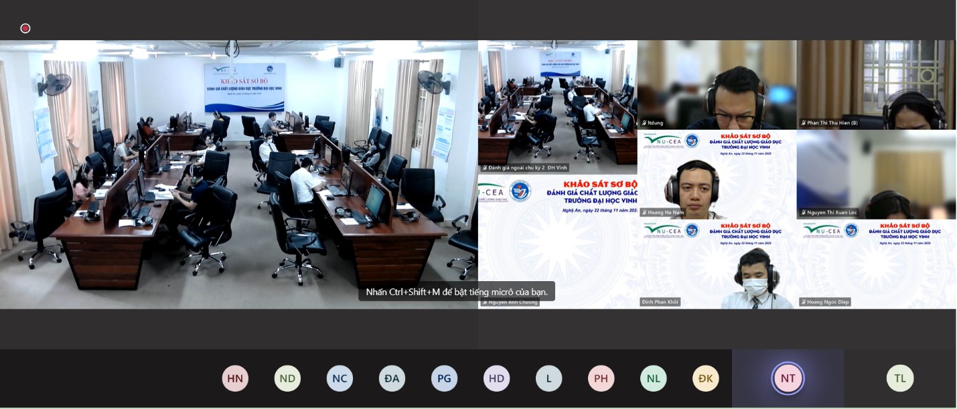
Task: Click the NL participant avatar
Action: click(653, 378)
